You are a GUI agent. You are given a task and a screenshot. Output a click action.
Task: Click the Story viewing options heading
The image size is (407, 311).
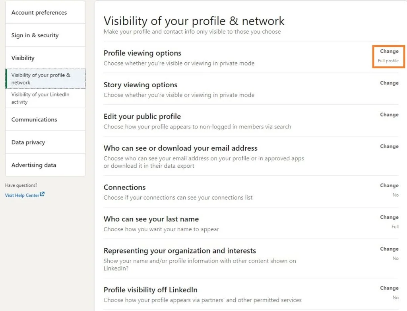click(x=140, y=85)
